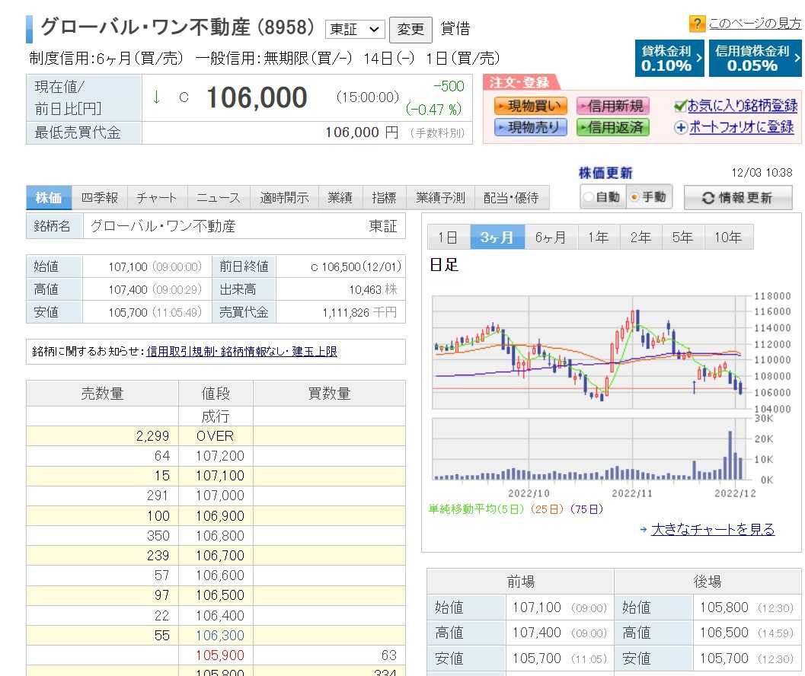The height and width of the screenshot is (676, 805).
Task: Select the 5年 chart period
Action: point(683,238)
